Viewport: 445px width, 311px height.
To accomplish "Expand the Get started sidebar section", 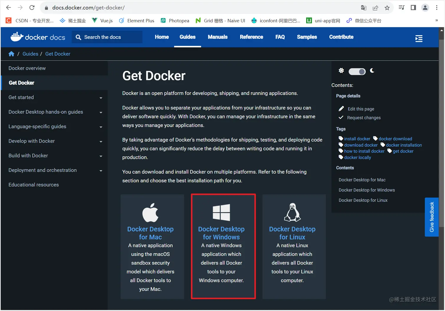I will tap(101, 98).
